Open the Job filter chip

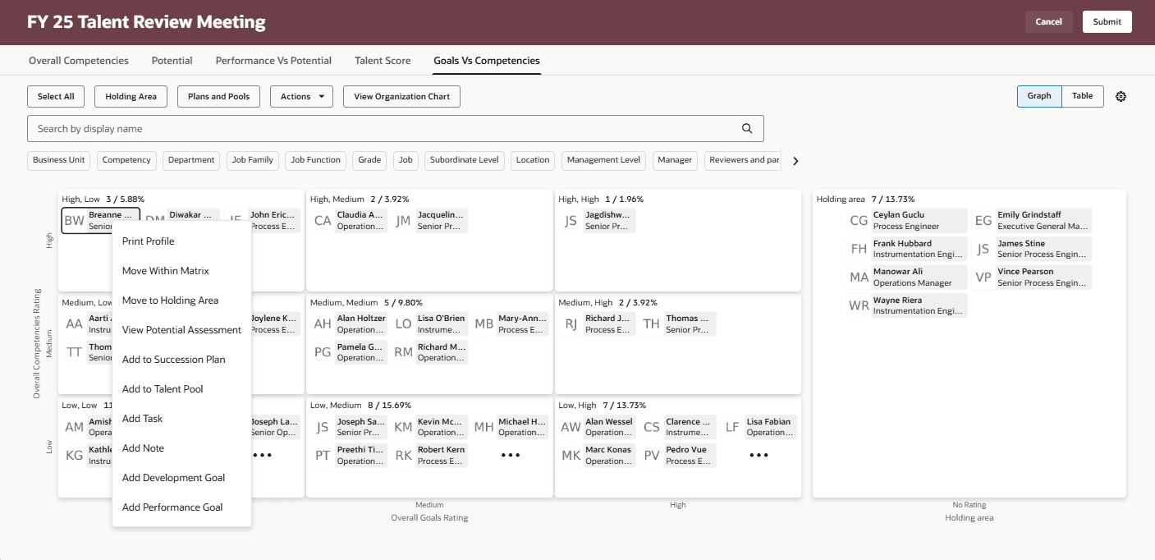pyautogui.click(x=406, y=160)
